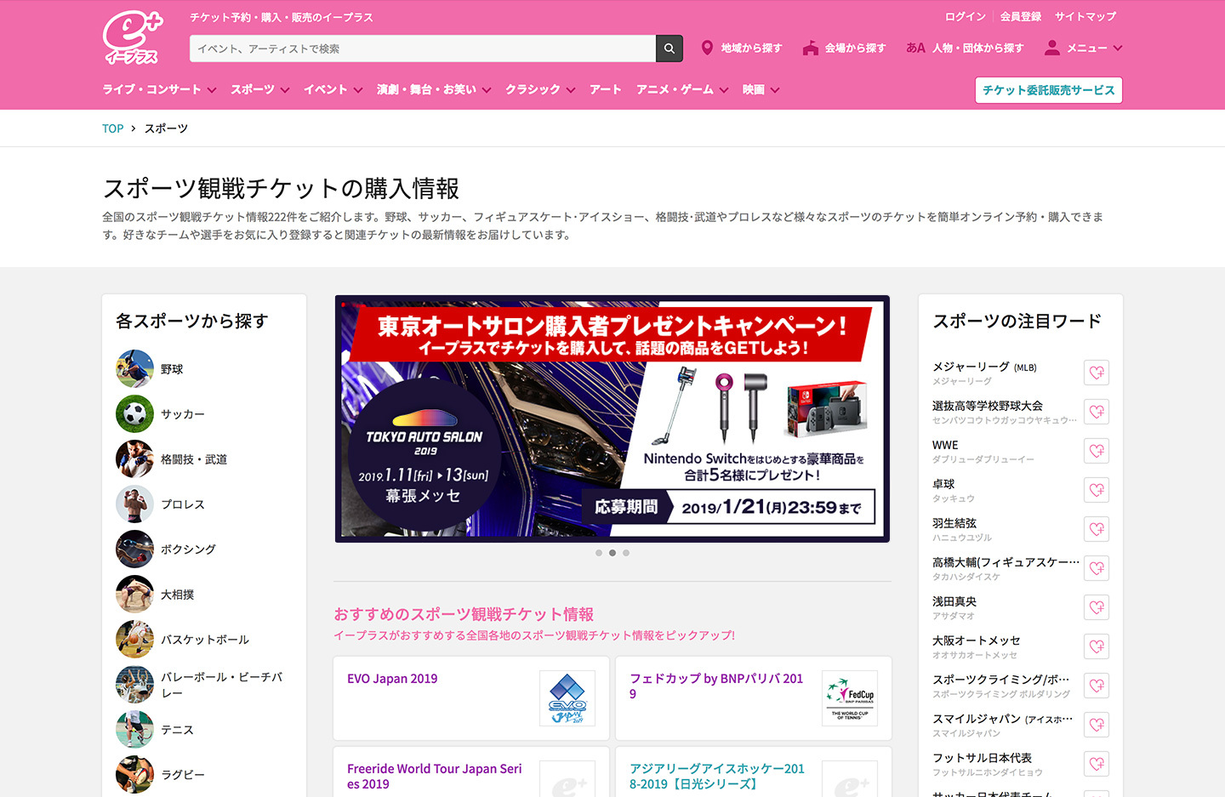Expand the アニメ・ゲーム dropdown
1225x797 pixels.
(682, 89)
